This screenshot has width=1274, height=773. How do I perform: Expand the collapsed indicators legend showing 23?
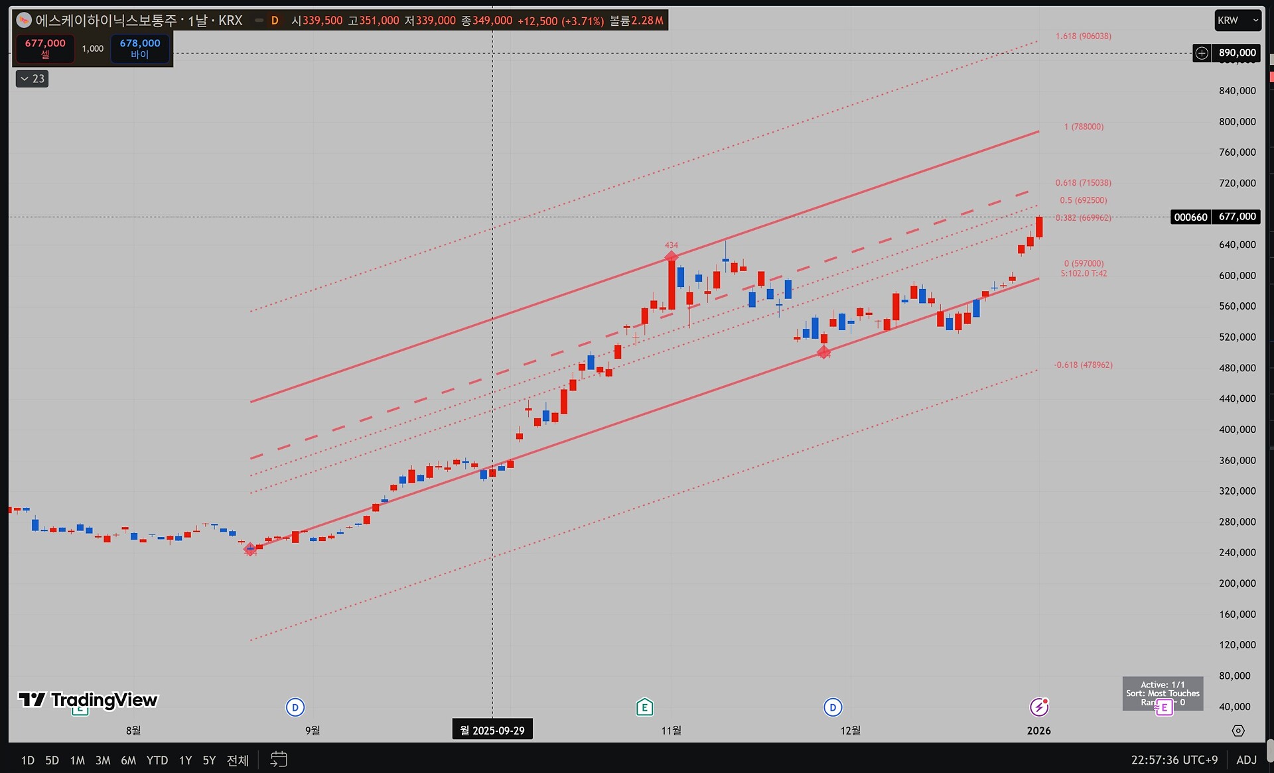coord(32,79)
